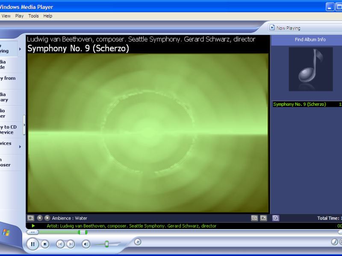Click the Ludwig van Beethoven heading line

point(141,39)
